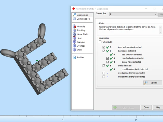
Task: Toggle planar holes detected checkbox
Action: point(107,62)
